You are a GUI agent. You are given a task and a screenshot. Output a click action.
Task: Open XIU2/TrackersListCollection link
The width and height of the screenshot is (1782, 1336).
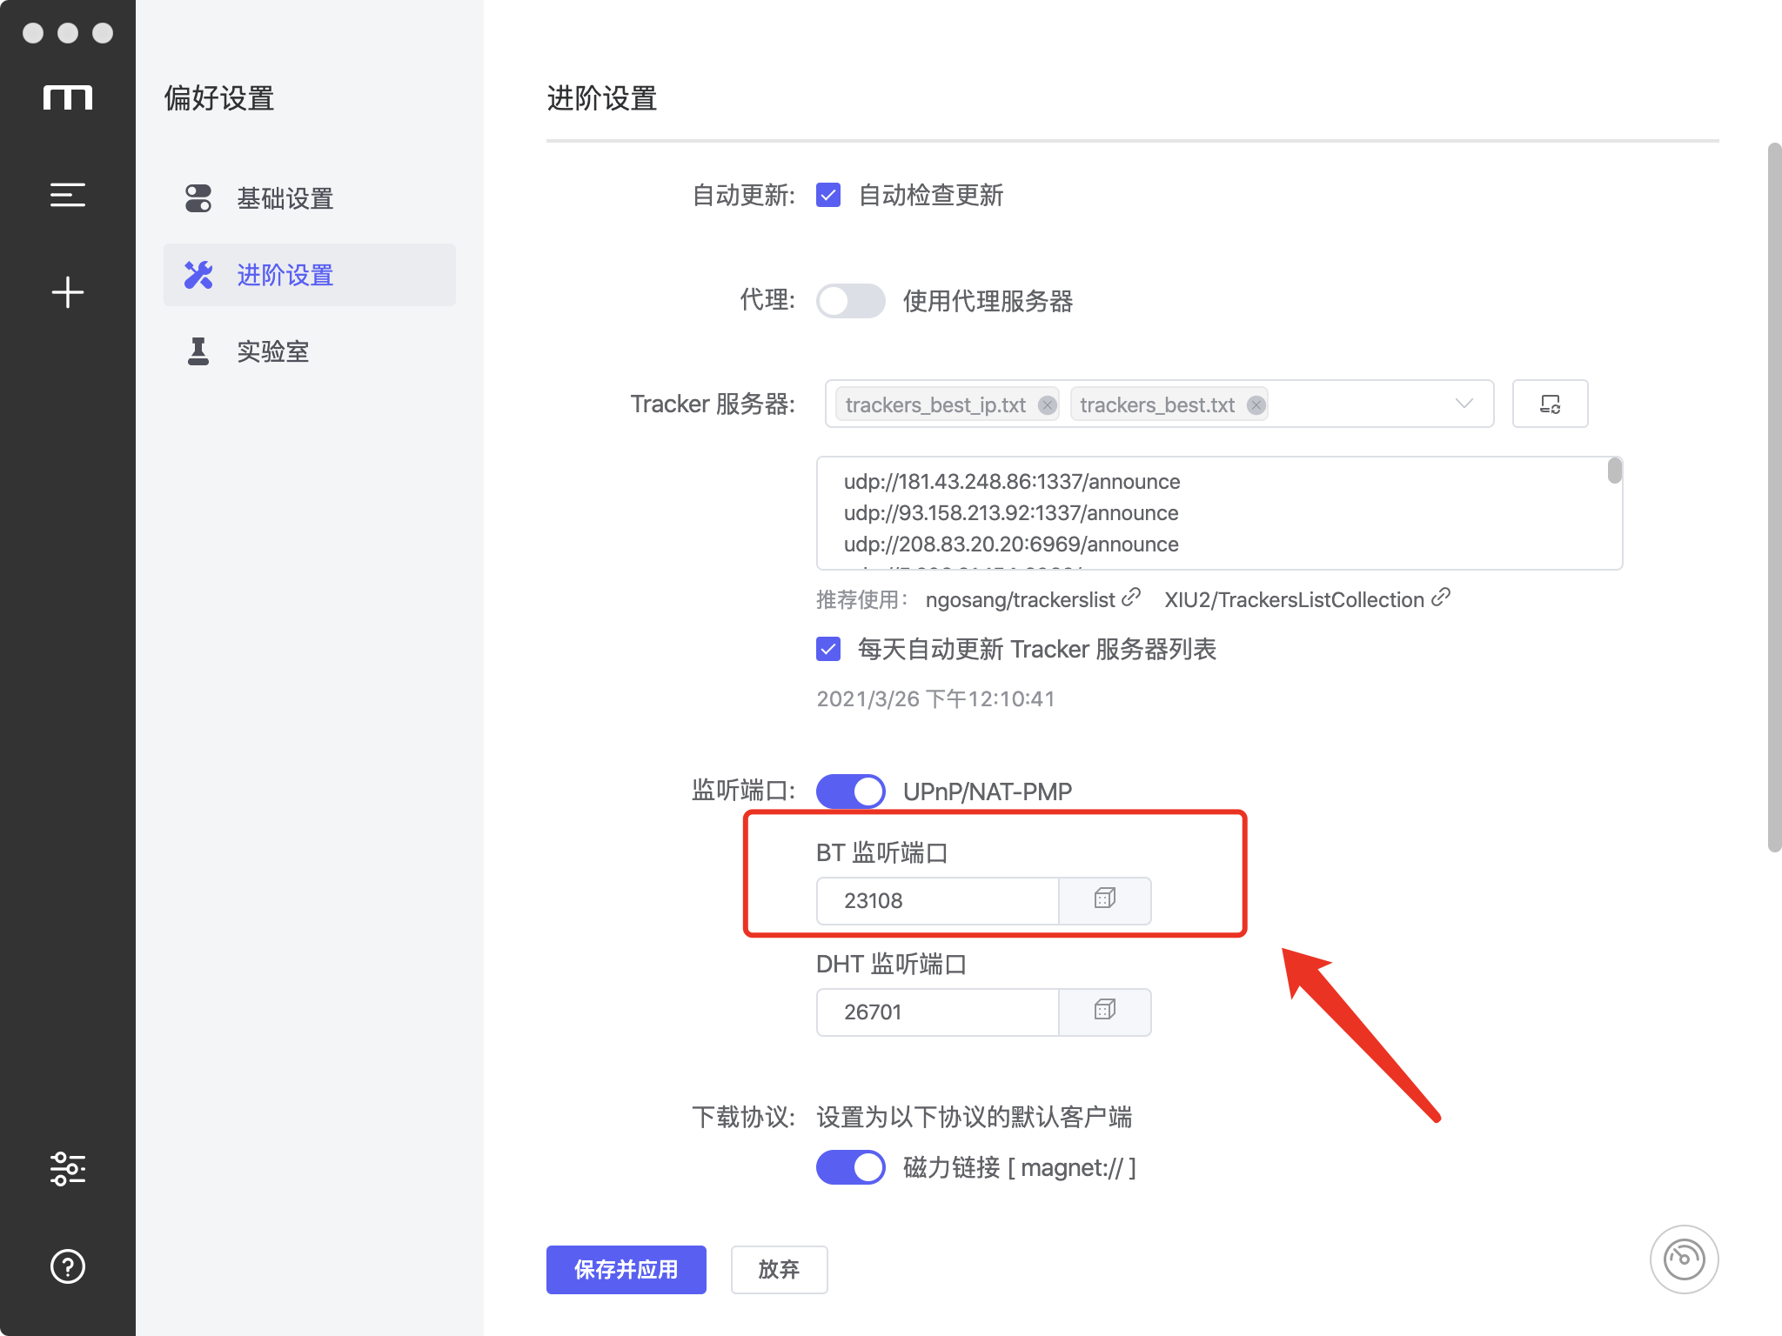pyautogui.click(x=1294, y=600)
